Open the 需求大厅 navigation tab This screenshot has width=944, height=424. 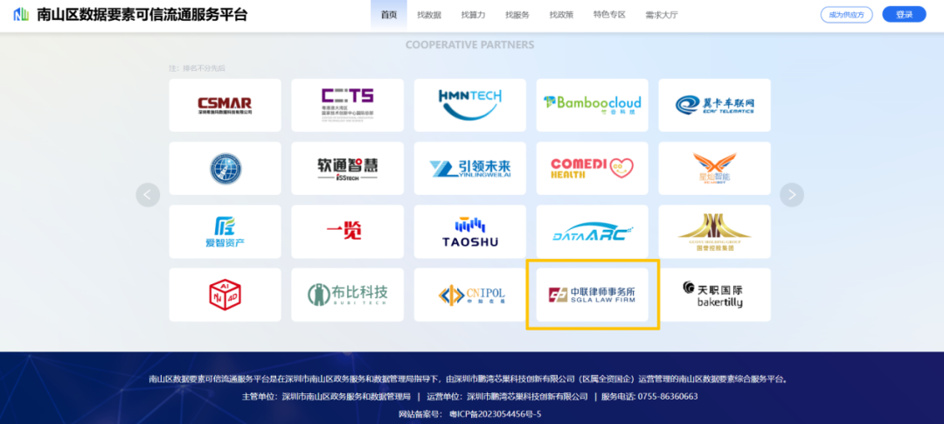[x=661, y=15]
